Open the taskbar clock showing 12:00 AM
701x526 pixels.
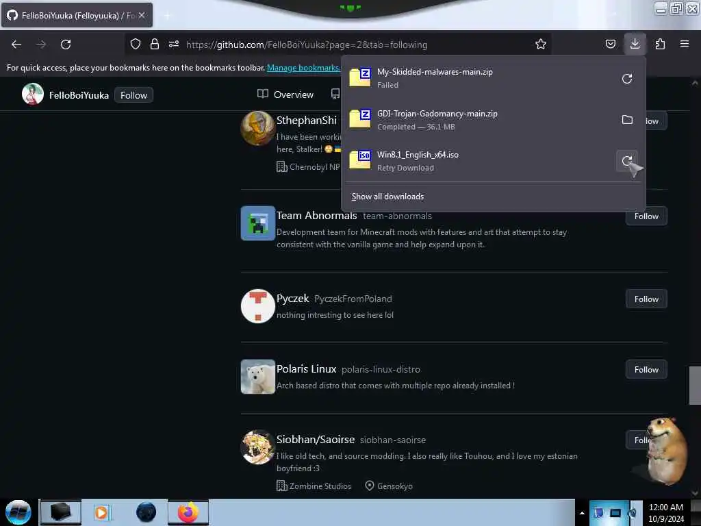coord(665,512)
